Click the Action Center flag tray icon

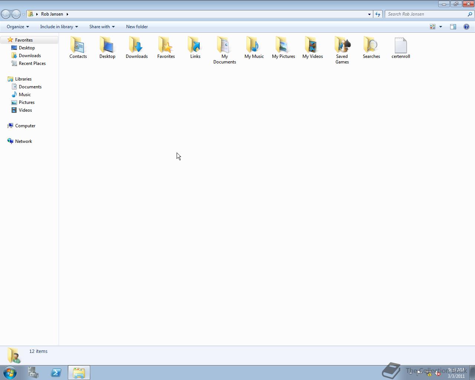pos(419,373)
